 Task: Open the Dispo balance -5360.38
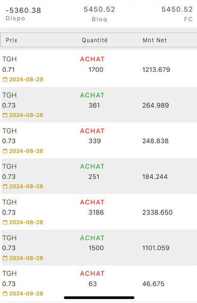[x=23, y=10]
